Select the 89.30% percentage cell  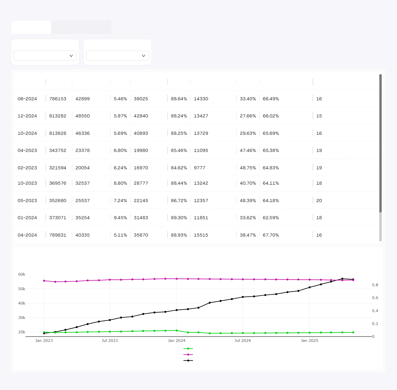tap(179, 218)
